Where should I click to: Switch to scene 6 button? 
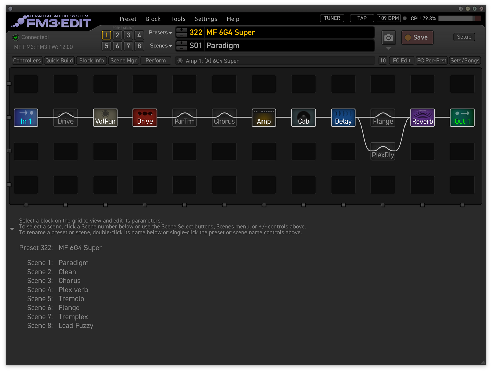117,46
